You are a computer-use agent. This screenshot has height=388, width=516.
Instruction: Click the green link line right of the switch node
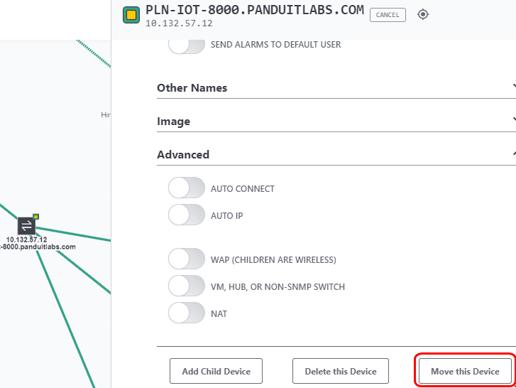tap(73, 234)
